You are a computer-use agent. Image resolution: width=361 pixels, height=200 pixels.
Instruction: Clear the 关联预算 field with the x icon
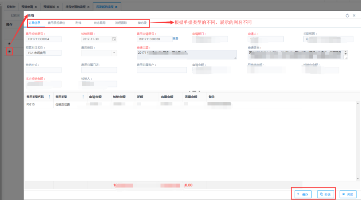[307, 39]
